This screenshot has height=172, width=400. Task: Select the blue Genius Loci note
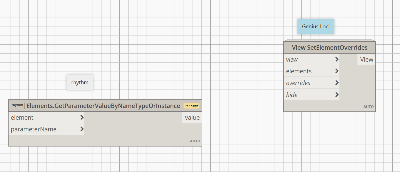[x=316, y=27]
